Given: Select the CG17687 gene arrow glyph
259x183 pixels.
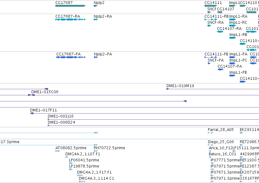Looking at the screenshot, I should [x=71, y=6].
